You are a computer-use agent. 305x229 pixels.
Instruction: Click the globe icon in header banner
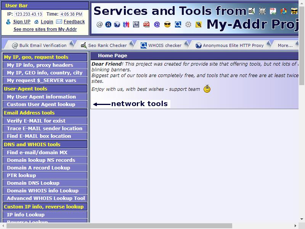pyautogui.click(x=117, y=24)
